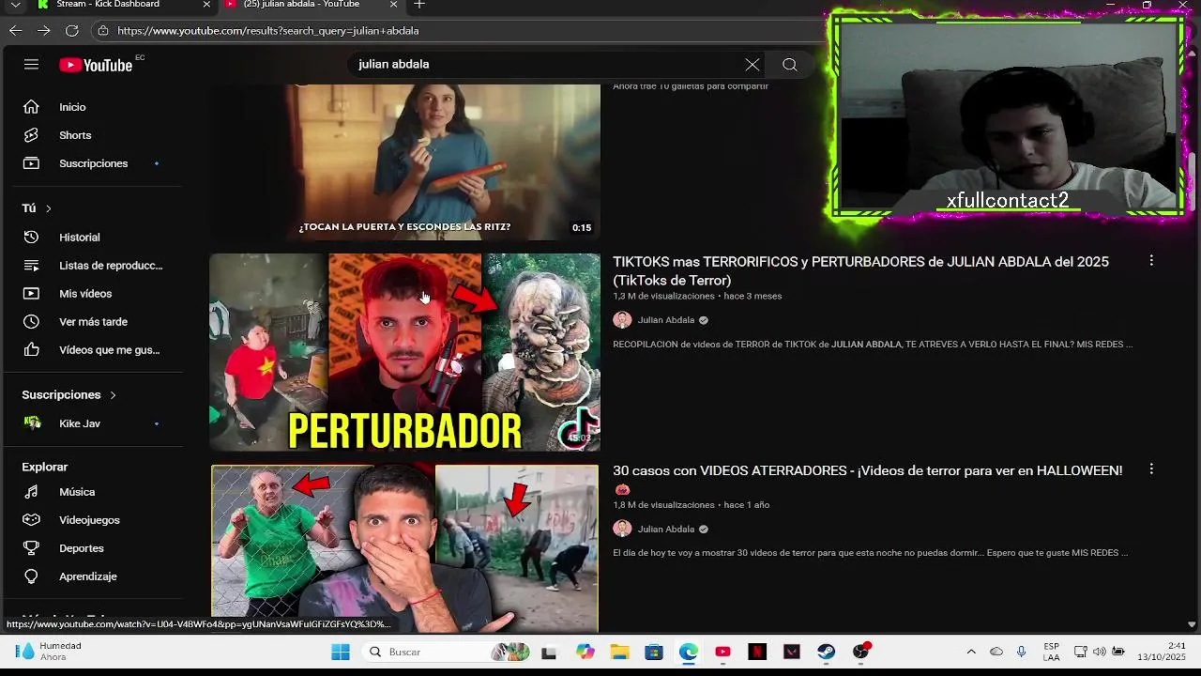1201x676 pixels.
Task: Open Julian Abdala channel under the 30 casos video
Action: pyautogui.click(x=666, y=530)
